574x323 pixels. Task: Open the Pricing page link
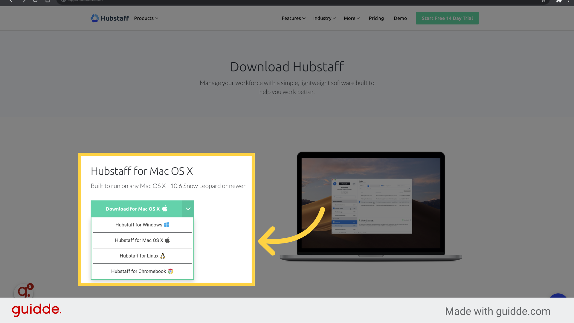click(x=376, y=18)
